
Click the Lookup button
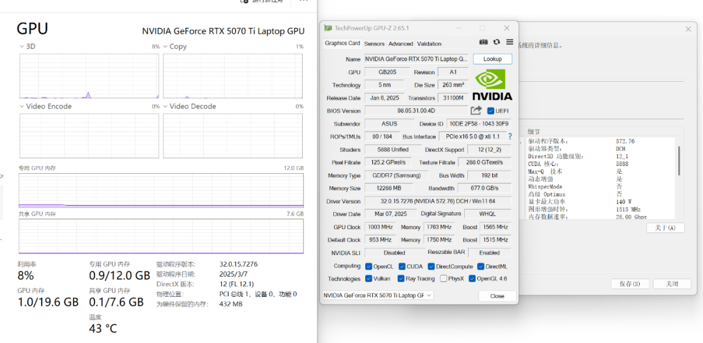(492, 59)
